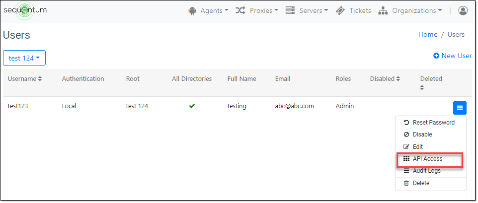
Task: Go to Home breadcrumb link
Action: click(x=428, y=35)
